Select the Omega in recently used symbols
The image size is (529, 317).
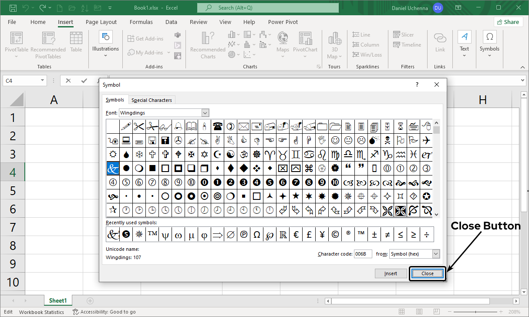pyautogui.click(x=257, y=235)
